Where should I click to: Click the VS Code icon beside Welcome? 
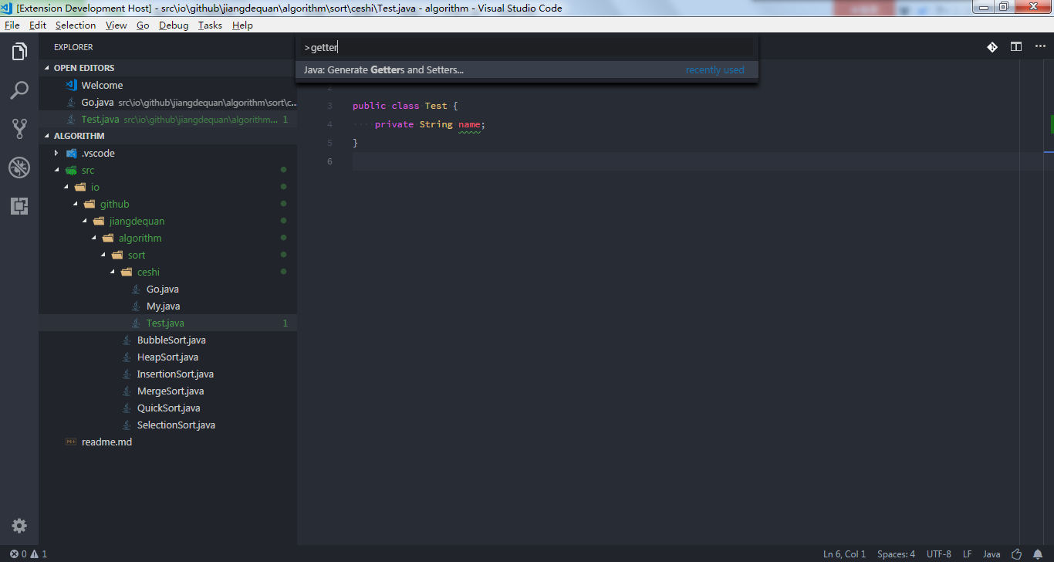point(72,85)
